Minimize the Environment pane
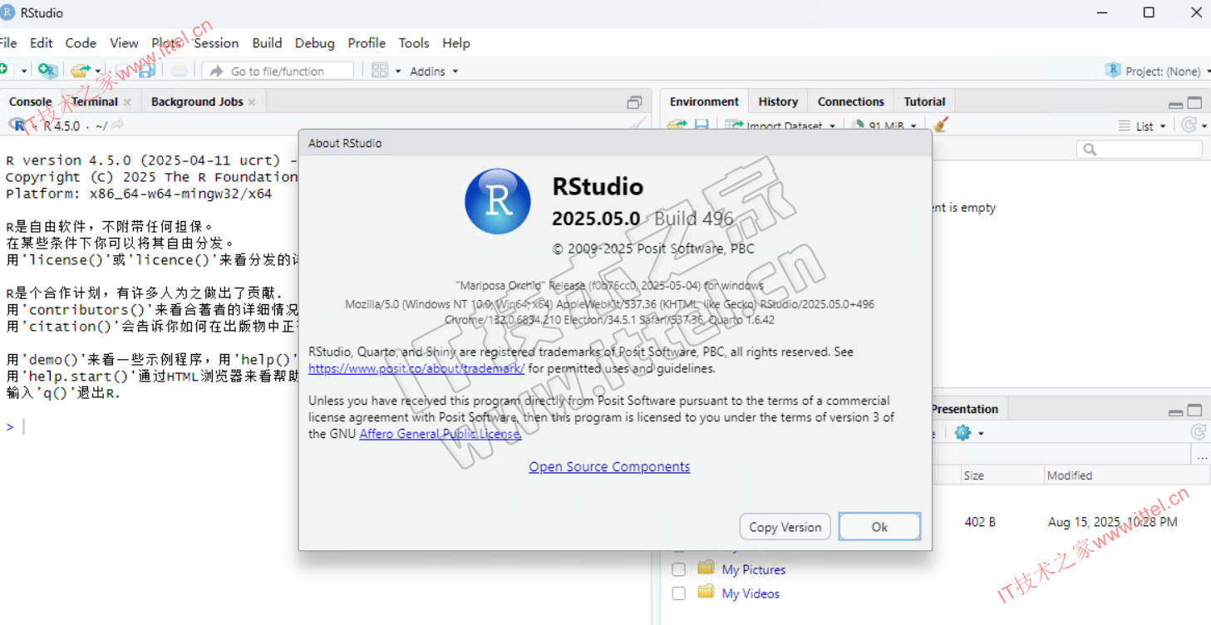The image size is (1211, 625). coord(1175,105)
